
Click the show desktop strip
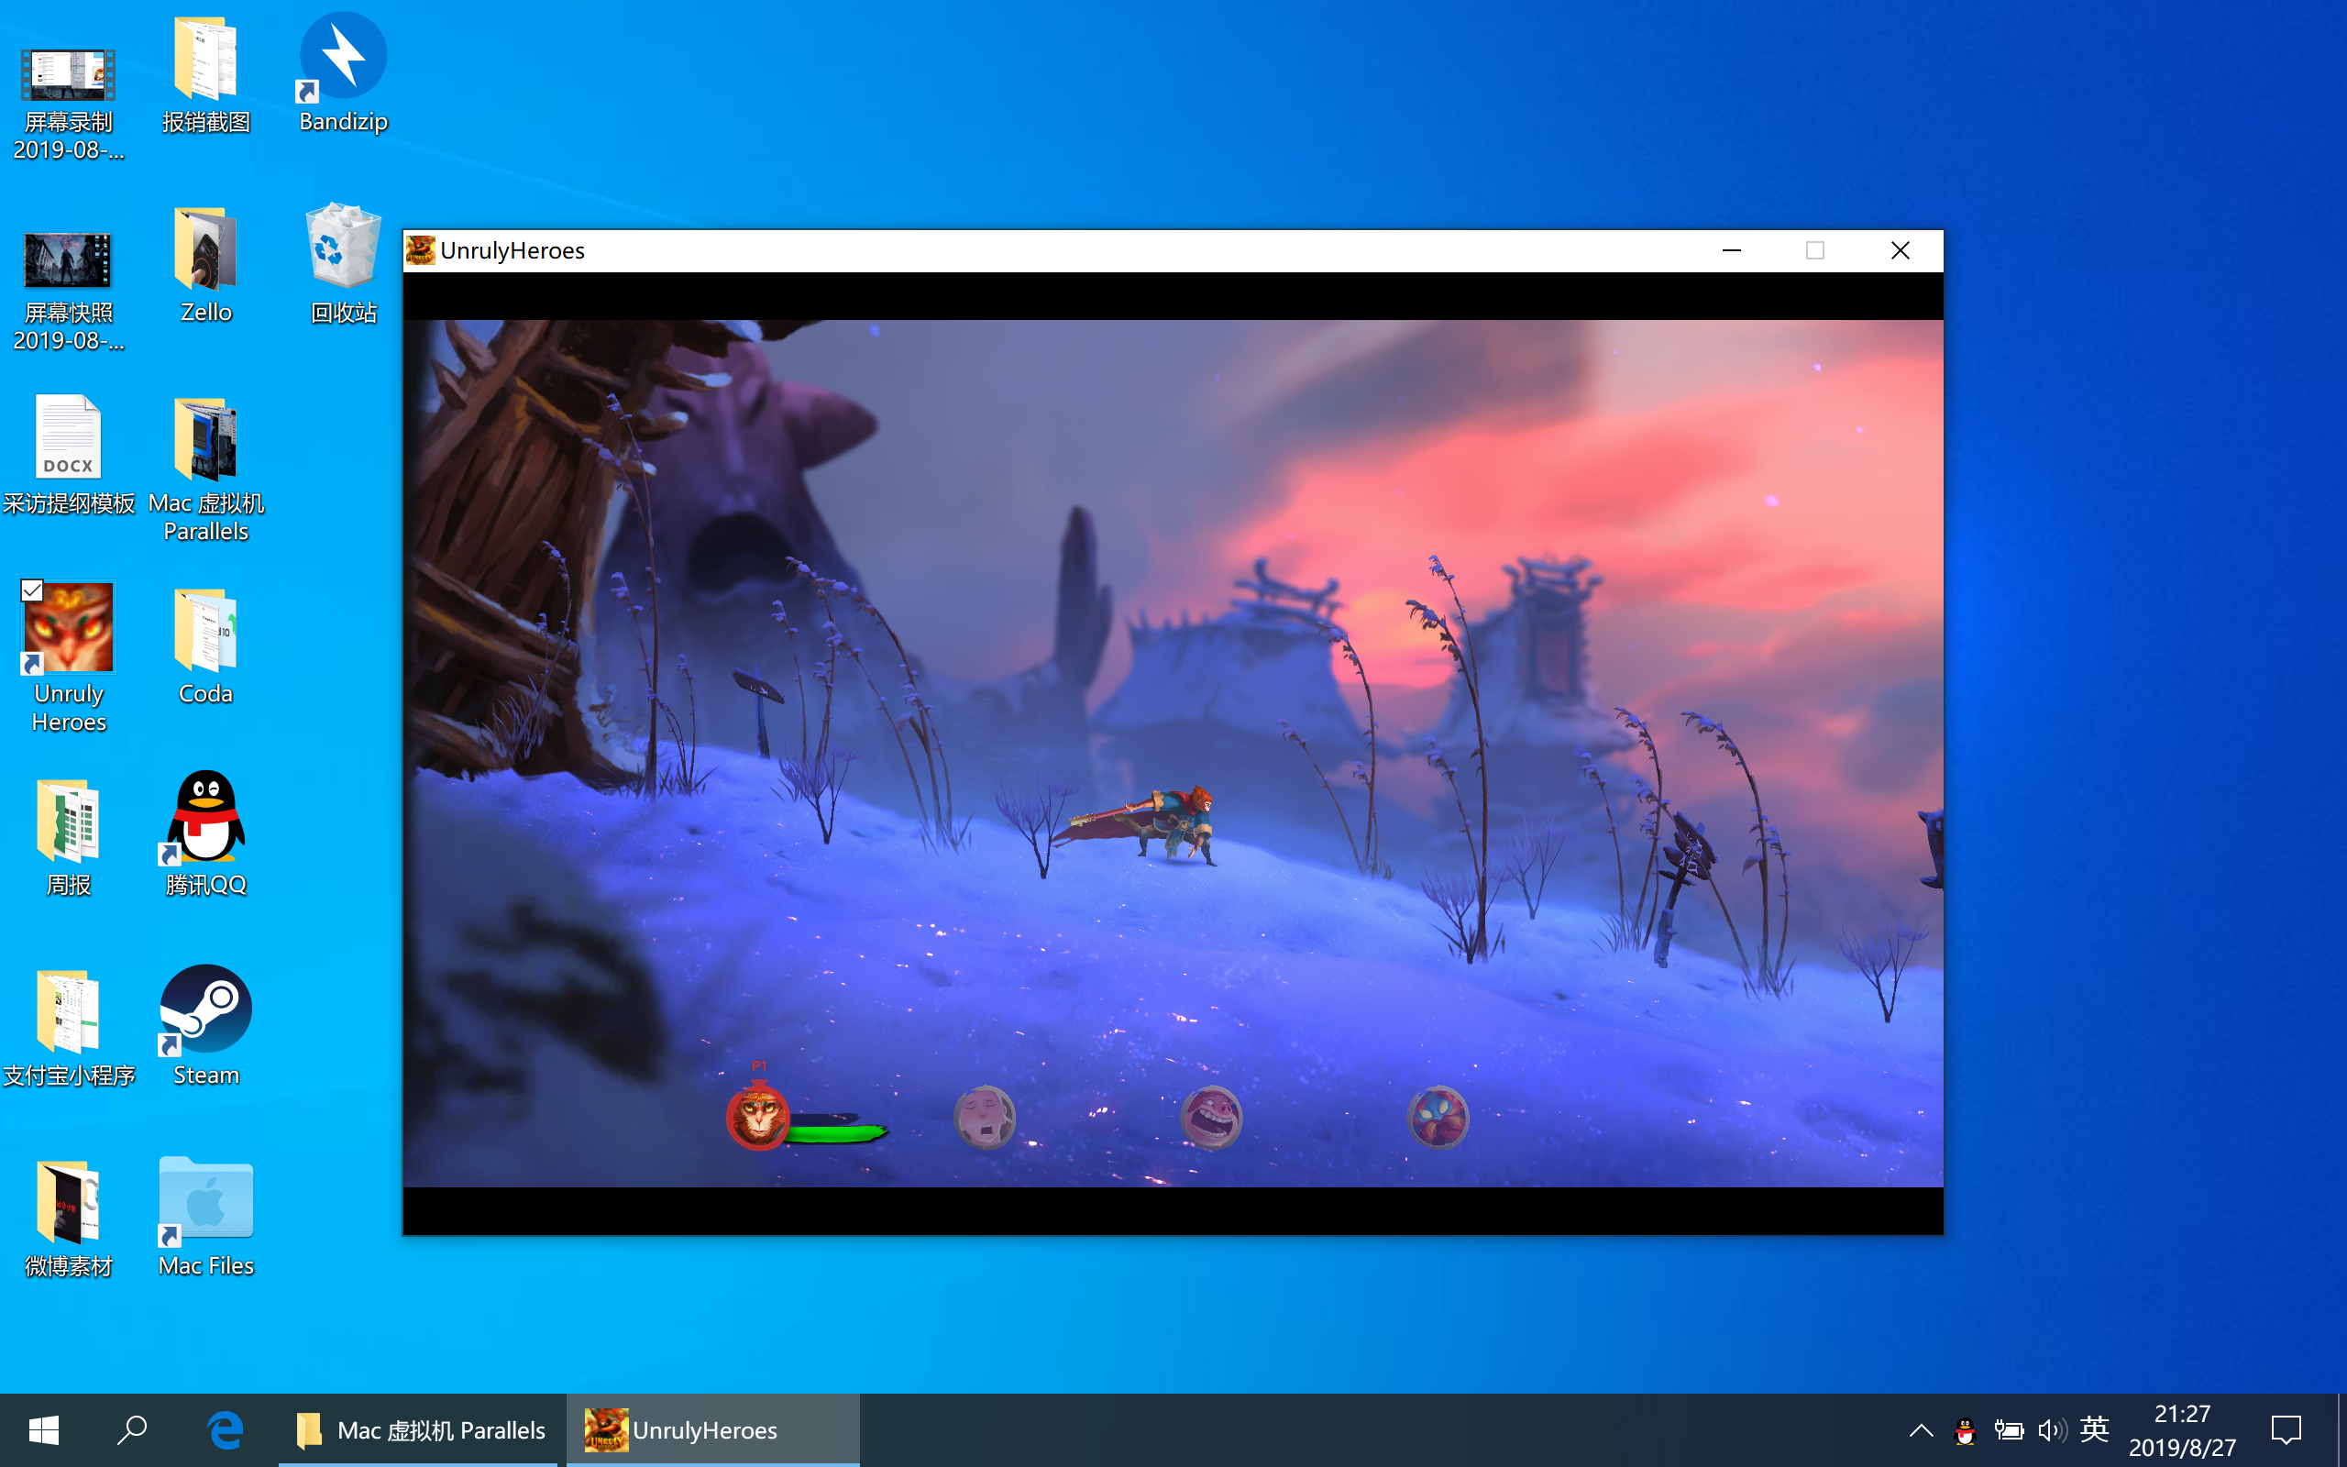click(2341, 1430)
